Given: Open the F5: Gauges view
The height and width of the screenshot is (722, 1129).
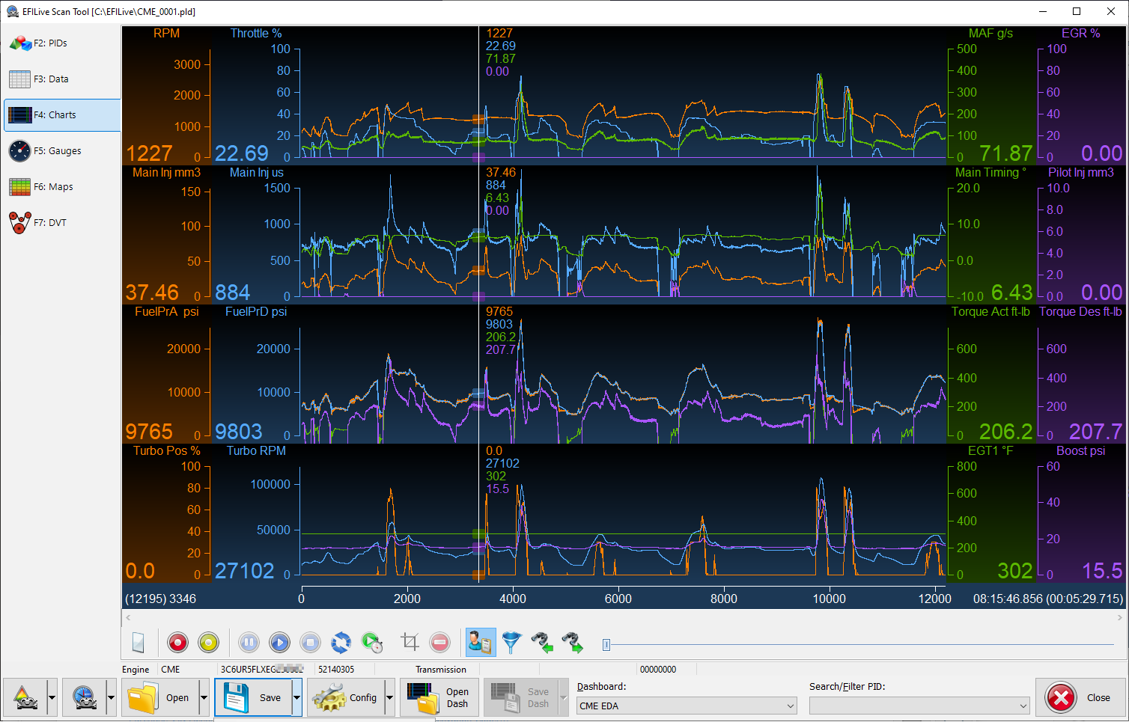Looking at the screenshot, I should point(61,151).
